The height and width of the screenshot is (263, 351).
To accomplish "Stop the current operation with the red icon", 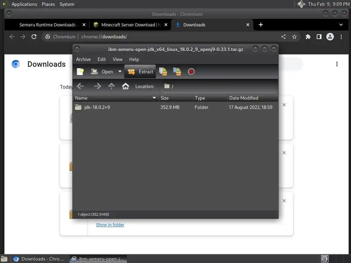I will 191,72.
